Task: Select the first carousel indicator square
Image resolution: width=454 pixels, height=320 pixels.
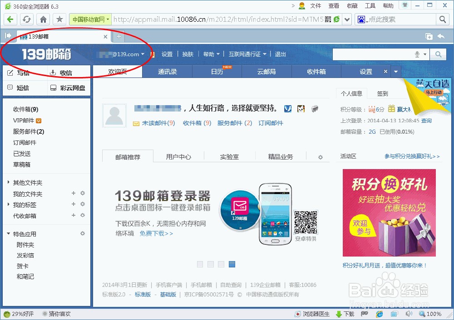Action: (200, 264)
